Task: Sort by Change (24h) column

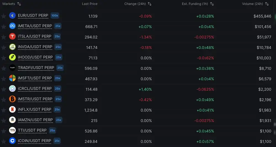Action: coord(150,4)
